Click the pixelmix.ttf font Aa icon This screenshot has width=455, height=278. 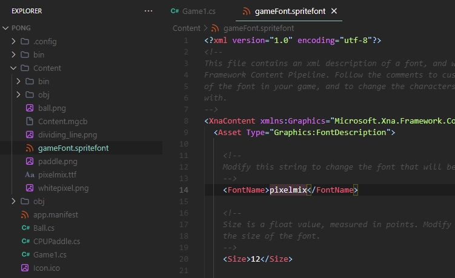(30, 174)
